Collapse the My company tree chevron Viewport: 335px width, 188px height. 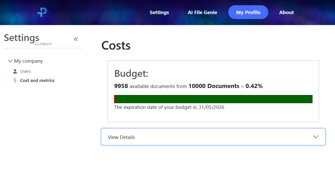[11, 61]
